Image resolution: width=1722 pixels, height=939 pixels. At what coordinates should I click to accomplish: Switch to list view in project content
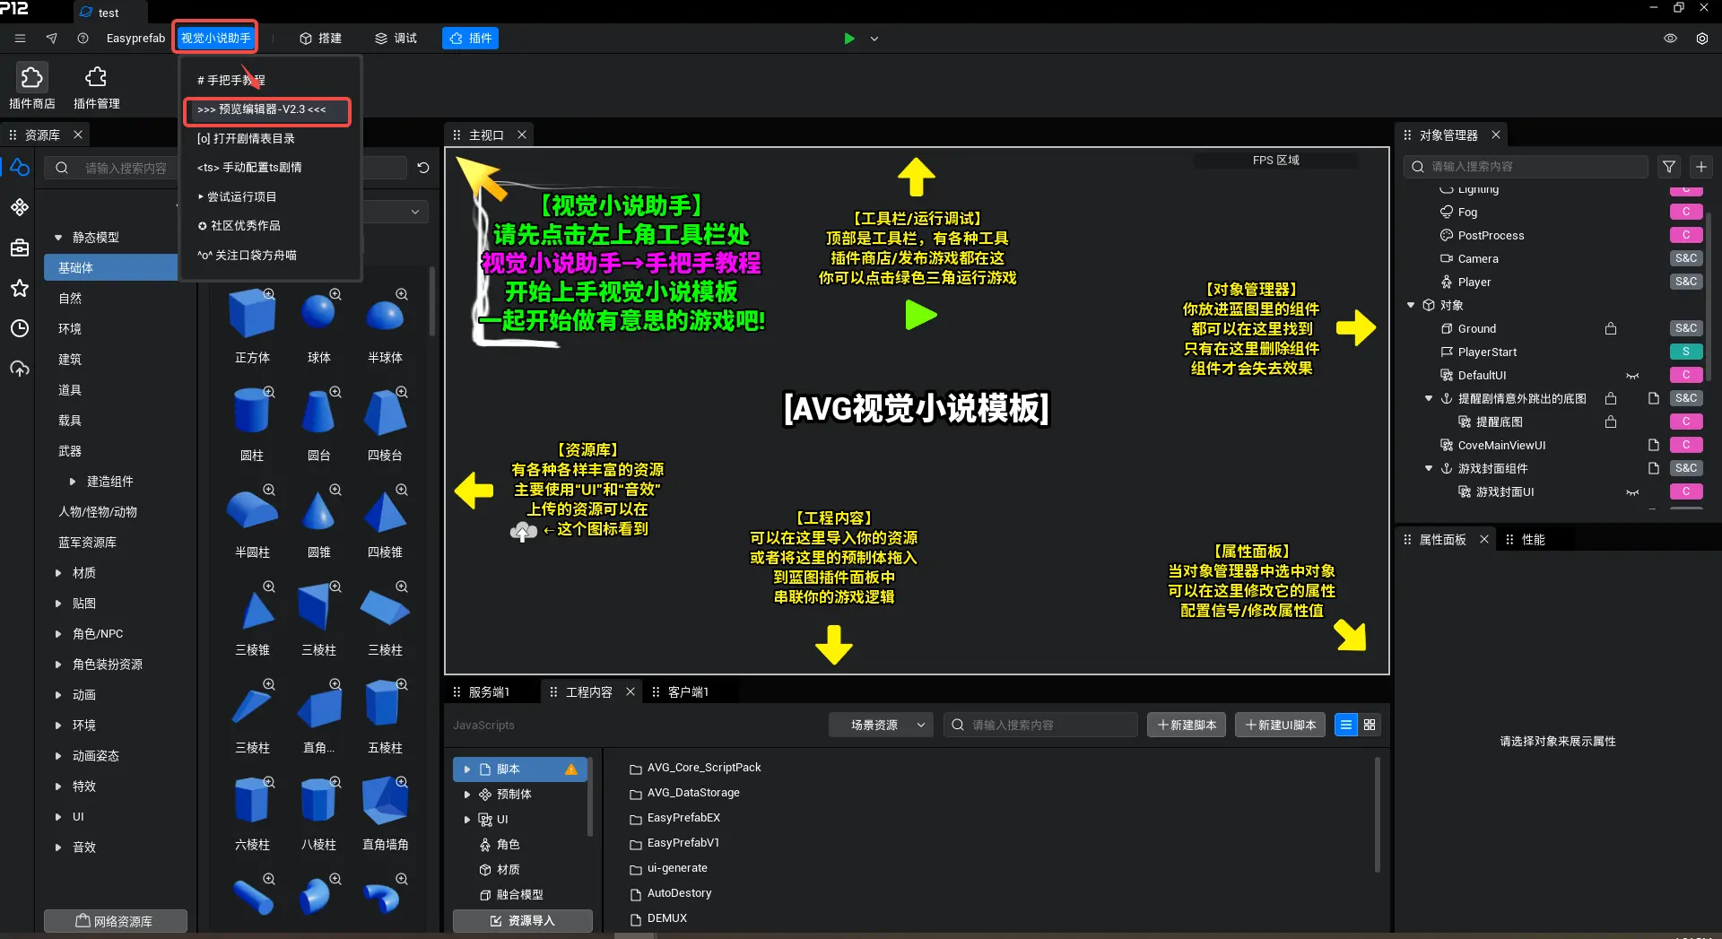1346,725
